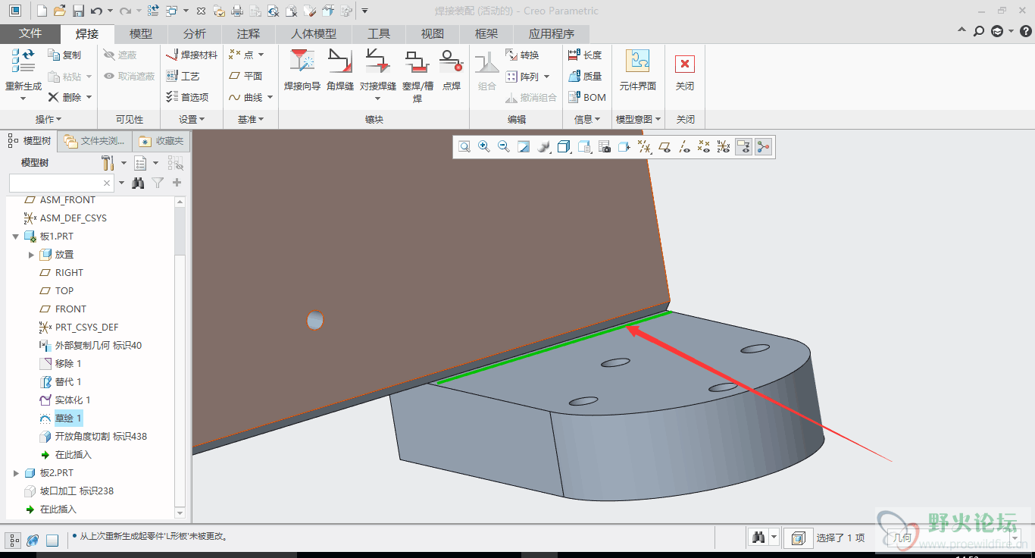Toggle datum axis display in graphics toolbar
Image resolution: width=1035 pixels, height=558 pixels.
coord(684,147)
